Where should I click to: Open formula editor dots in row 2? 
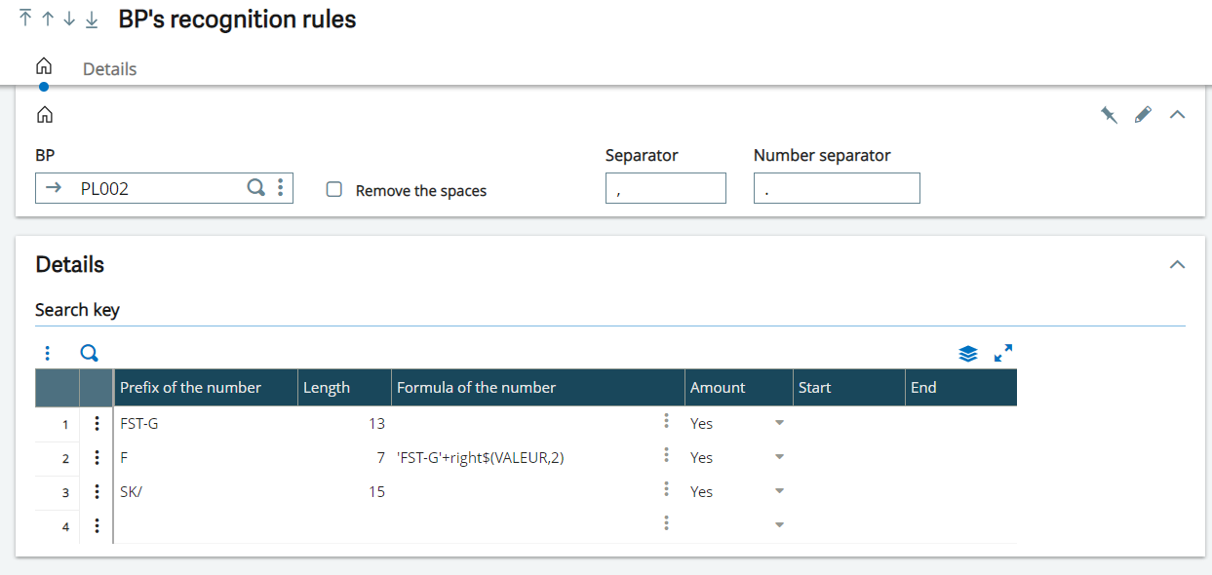pos(667,454)
